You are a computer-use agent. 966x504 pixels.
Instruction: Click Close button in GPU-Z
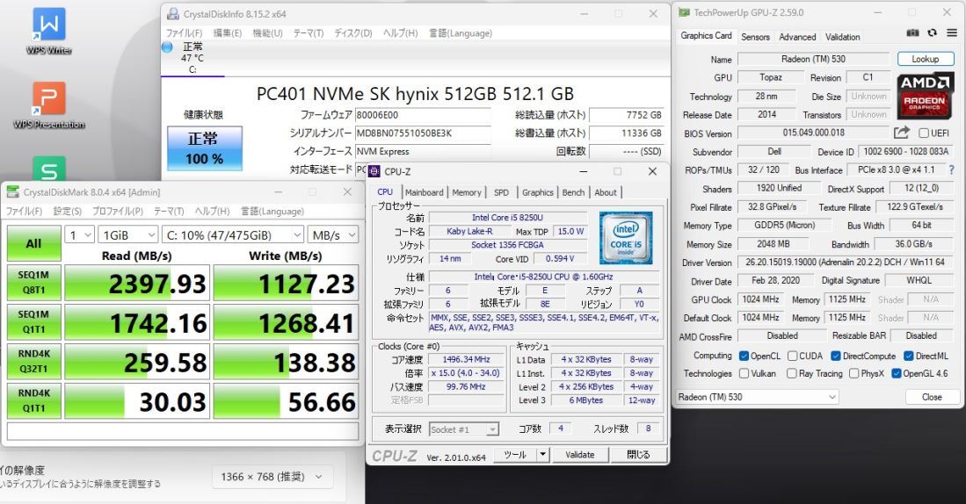tap(932, 397)
